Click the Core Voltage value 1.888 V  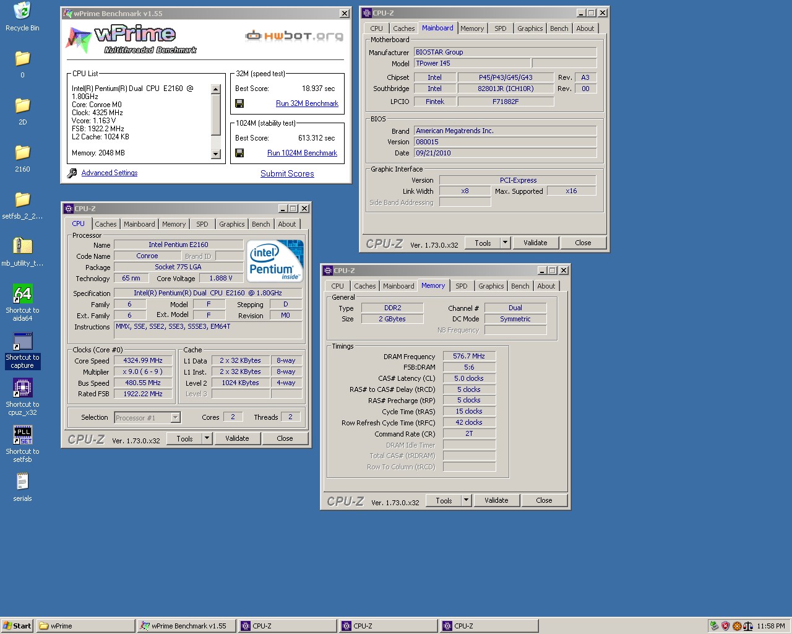click(221, 278)
